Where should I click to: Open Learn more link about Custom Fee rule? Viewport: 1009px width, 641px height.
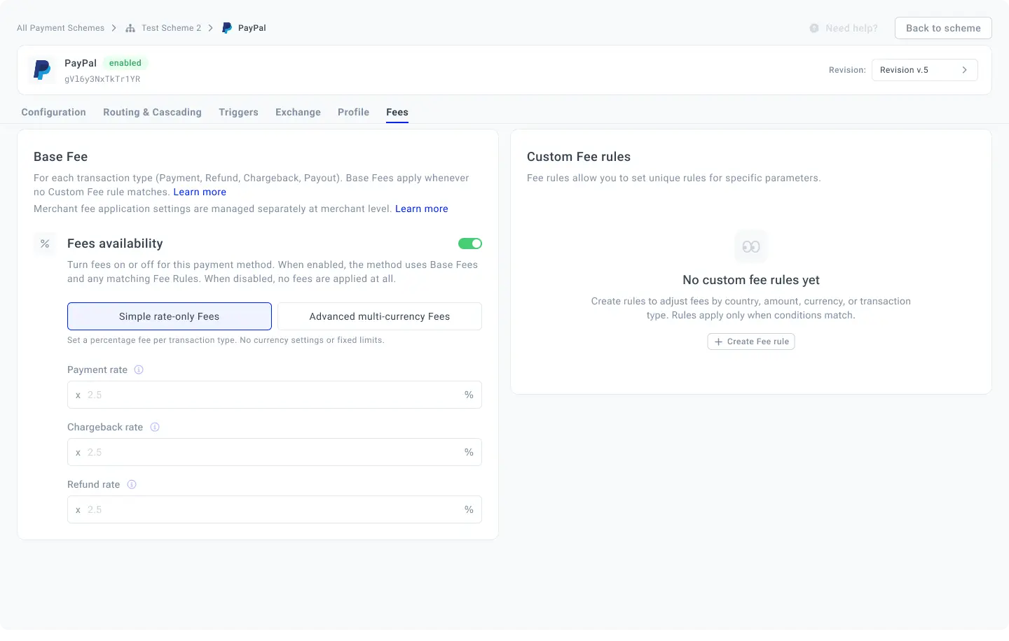200,192
